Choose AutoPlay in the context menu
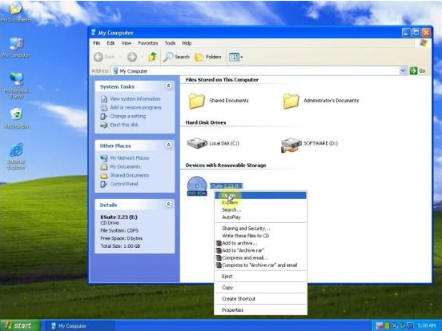This screenshot has width=442, height=331. 260,217
